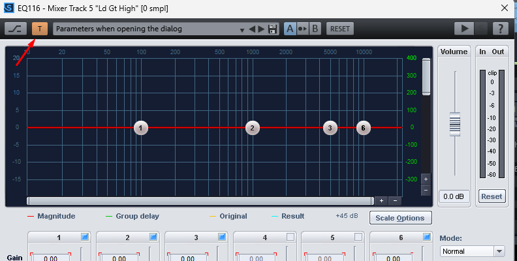This screenshot has width=517, height=261.
Task: Click the Mode dropdown arrow button
Action: click(499, 251)
